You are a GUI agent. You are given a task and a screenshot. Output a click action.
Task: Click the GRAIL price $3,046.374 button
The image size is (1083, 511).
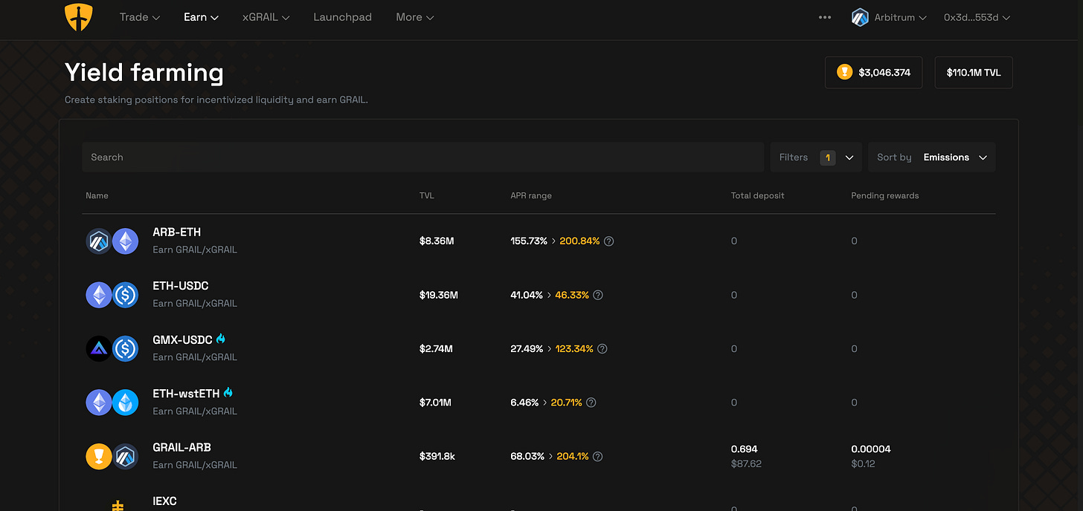(873, 72)
